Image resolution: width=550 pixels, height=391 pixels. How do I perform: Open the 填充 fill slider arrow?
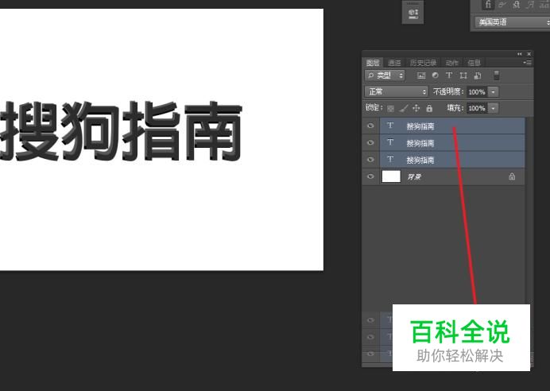coord(494,108)
